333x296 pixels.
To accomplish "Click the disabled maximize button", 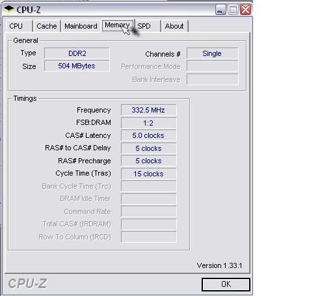I will [233, 10].
